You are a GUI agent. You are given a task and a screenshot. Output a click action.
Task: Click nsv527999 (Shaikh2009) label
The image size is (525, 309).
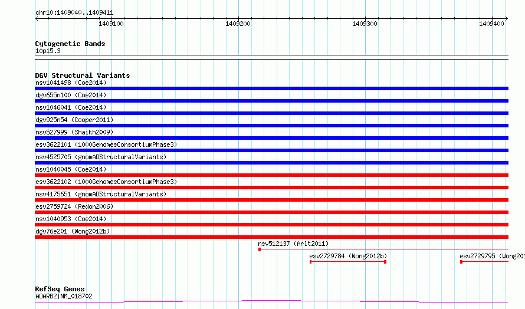(x=74, y=132)
